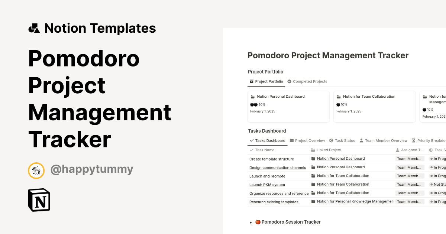Click the checkmark beside Task Name header
This screenshot has width=446, height=234.
coord(251,150)
